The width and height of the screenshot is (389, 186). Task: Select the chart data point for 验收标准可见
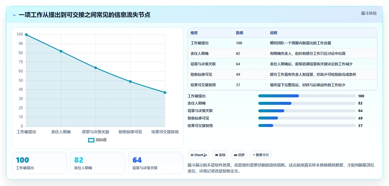tap(130, 81)
